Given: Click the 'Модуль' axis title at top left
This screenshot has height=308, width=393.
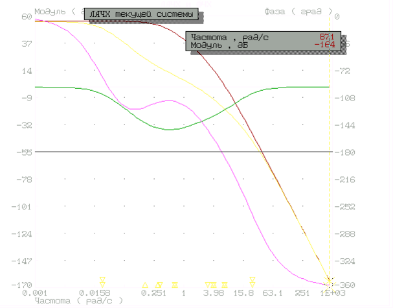Looking at the screenshot, I should (x=50, y=12).
